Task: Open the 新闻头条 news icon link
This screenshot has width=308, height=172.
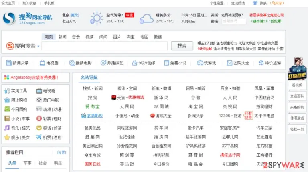Action: point(9,63)
